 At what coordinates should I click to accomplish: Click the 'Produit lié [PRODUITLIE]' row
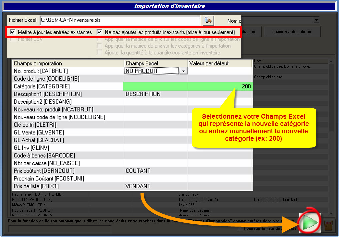[32, 200]
